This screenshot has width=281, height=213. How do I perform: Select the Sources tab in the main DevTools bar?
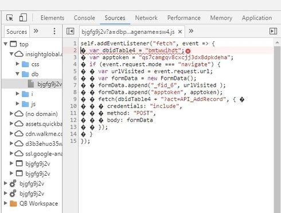115,18
